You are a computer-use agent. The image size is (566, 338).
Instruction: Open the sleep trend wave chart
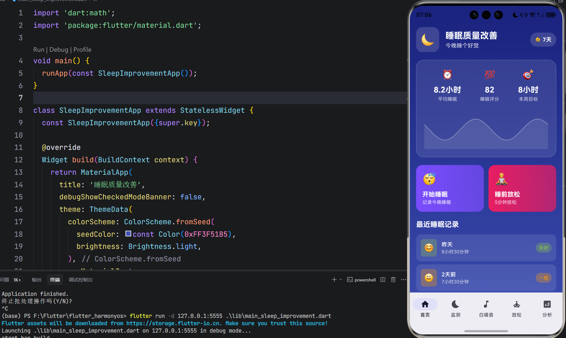point(486,134)
